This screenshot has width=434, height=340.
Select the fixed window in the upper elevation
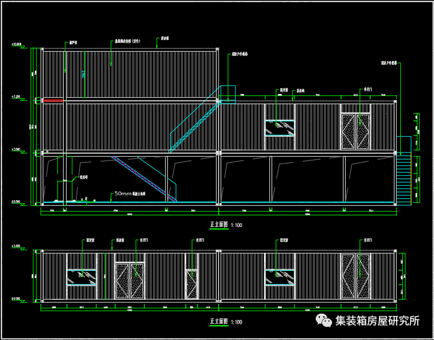(280, 128)
